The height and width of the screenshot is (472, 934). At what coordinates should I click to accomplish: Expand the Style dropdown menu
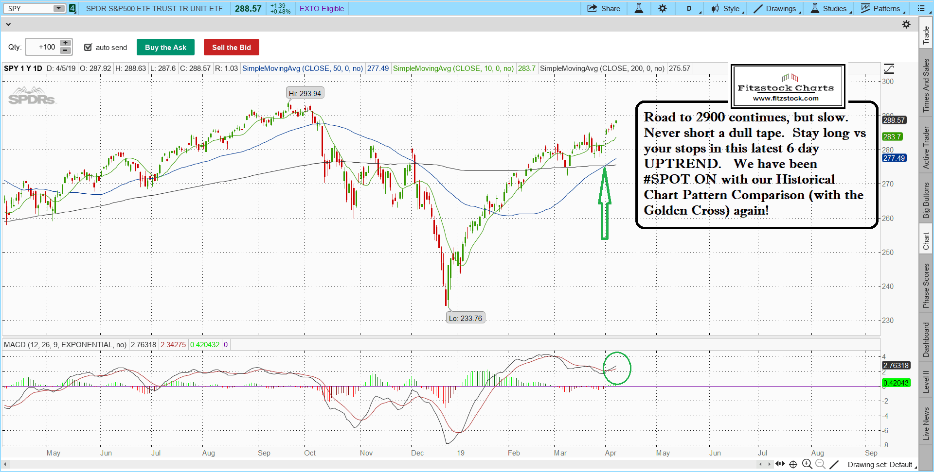728,9
